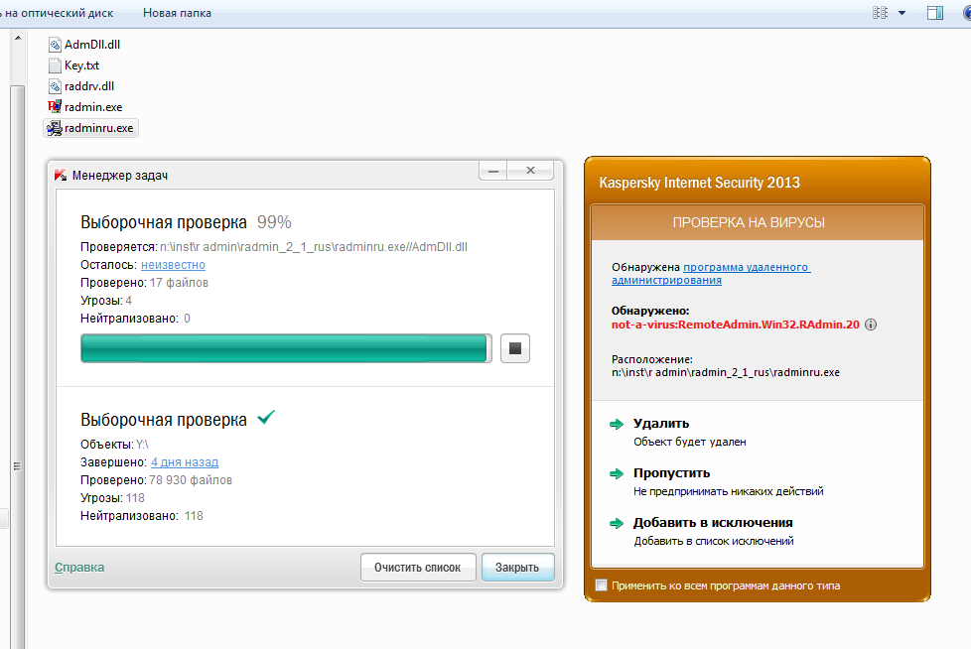This screenshot has height=649, width=971.
Task: Click the 4 дня назад link
Action: pos(185,462)
